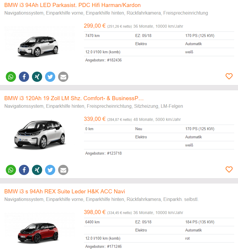Tweet the BMW i3 120Ah listing
This screenshot has height=251, width=238.
pyautogui.click(x=50, y=170)
